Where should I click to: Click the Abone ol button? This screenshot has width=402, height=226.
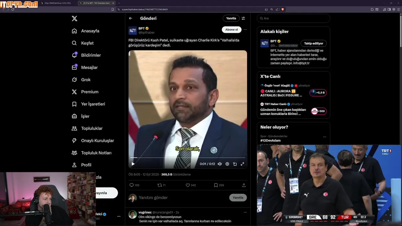click(x=231, y=30)
